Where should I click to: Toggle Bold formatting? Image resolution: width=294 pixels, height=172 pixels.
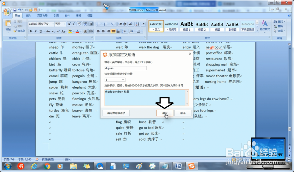pyautogui.click(x=31, y=31)
